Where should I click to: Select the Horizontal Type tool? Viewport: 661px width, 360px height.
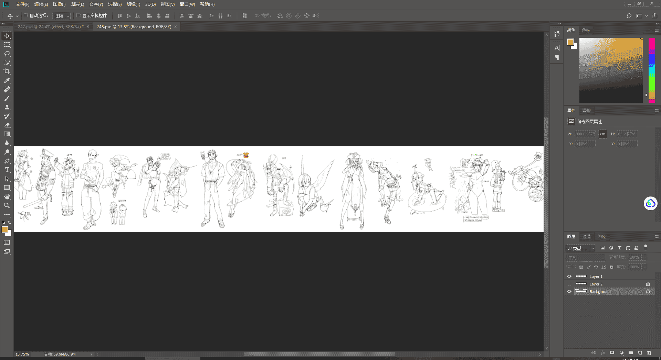point(7,170)
